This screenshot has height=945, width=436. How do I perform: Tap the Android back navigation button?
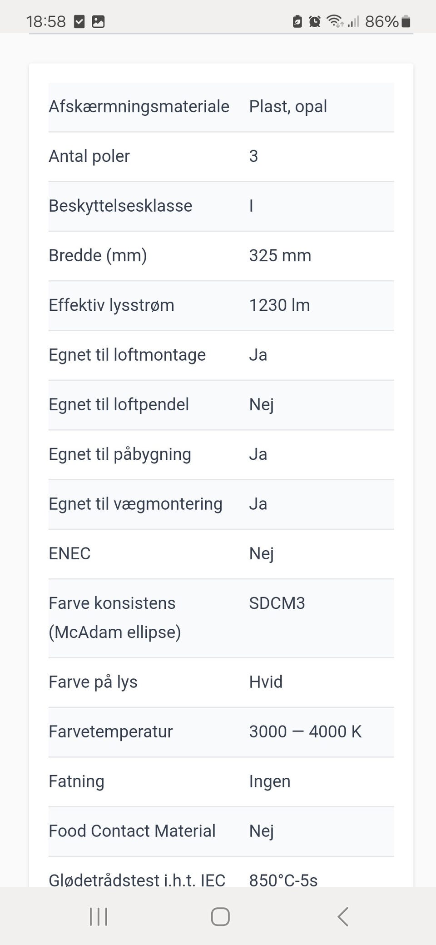pyautogui.click(x=343, y=916)
